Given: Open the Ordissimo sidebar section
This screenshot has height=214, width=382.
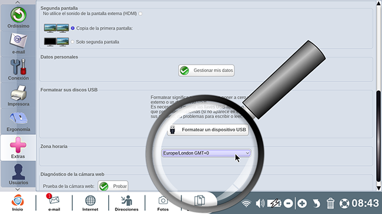Looking at the screenshot, I should [x=18, y=18].
